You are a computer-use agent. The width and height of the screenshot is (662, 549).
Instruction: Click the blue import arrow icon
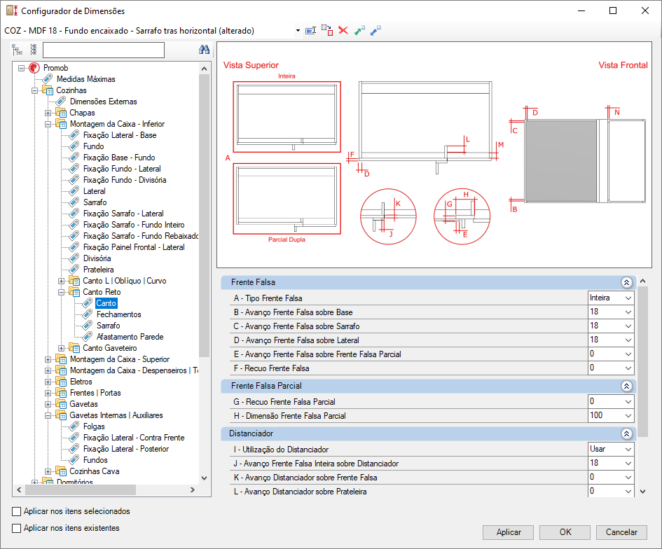coord(375,30)
